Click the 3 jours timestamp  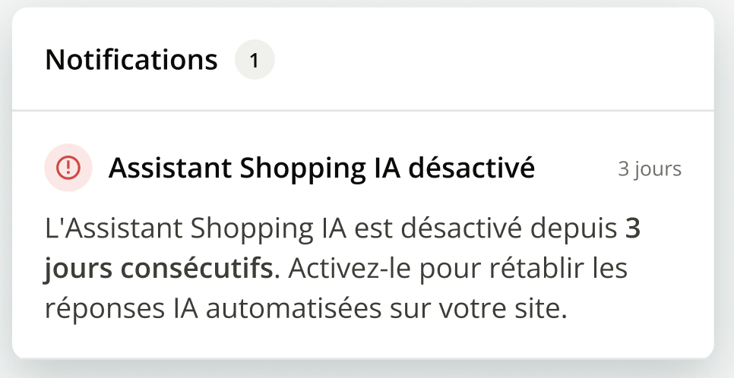tap(649, 169)
